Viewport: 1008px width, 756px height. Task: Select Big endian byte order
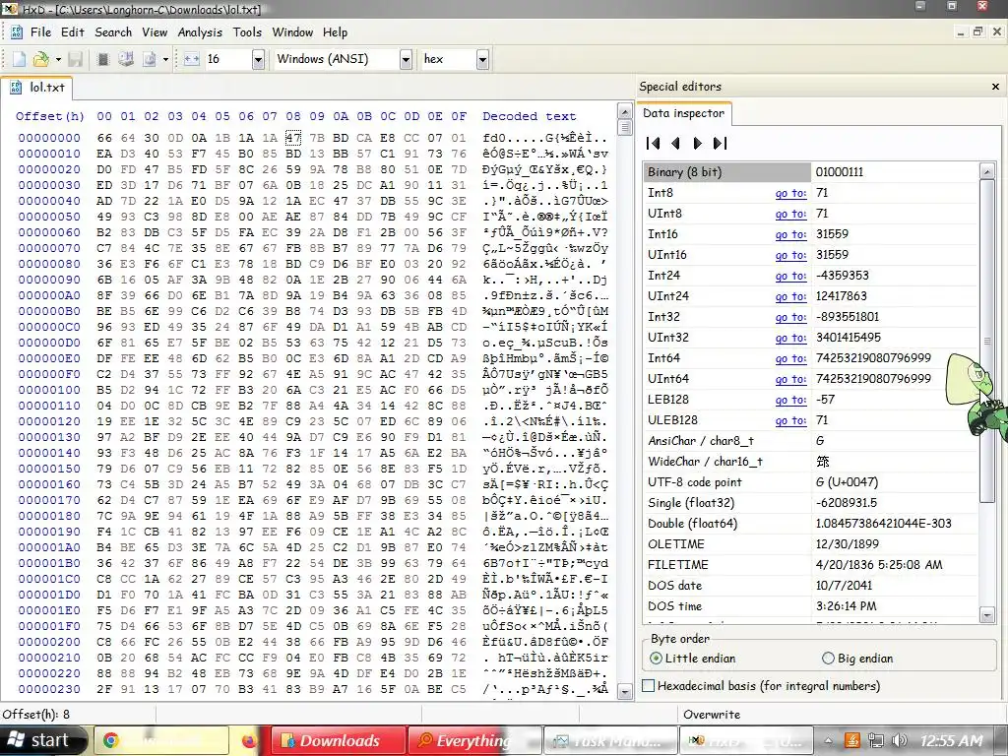click(857, 659)
